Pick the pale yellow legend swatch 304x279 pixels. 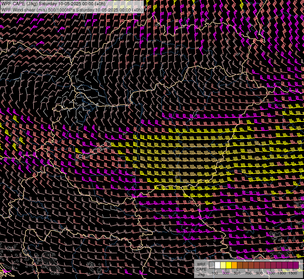point(223,265)
